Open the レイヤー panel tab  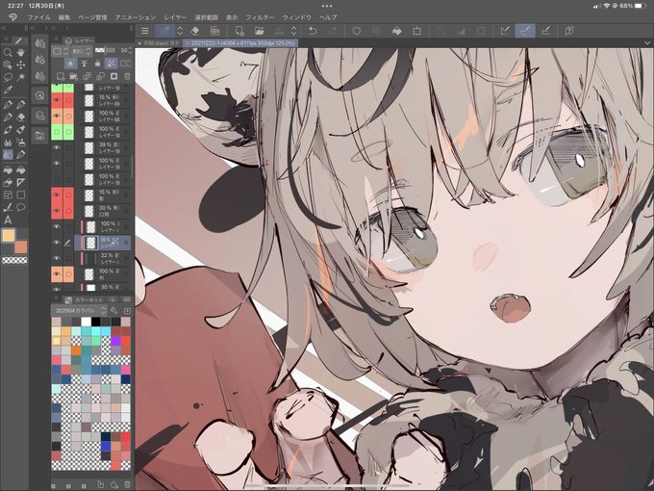(x=80, y=40)
